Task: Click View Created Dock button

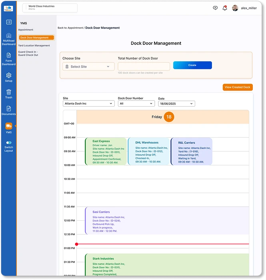Action: coord(238,87)
